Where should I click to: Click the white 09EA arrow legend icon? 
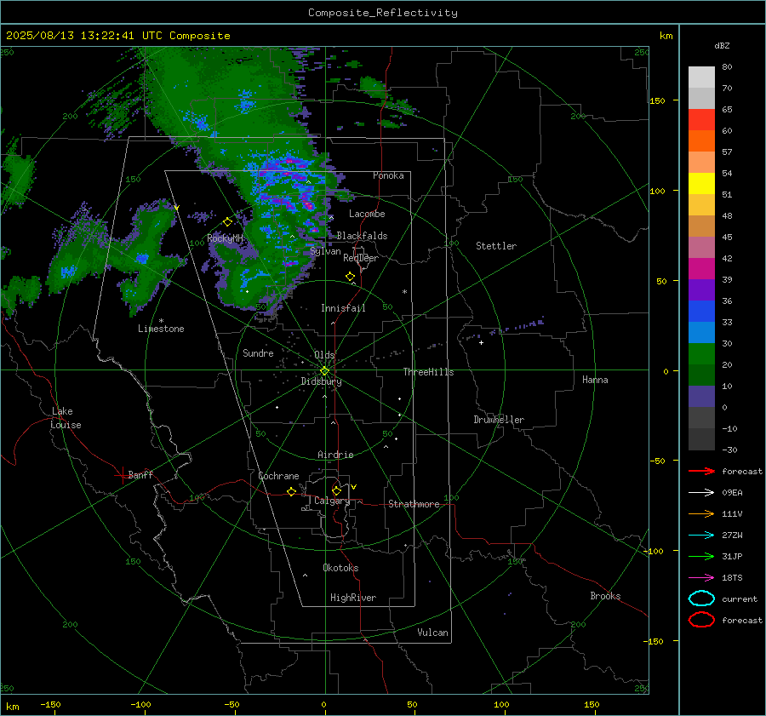click(701, 493)
